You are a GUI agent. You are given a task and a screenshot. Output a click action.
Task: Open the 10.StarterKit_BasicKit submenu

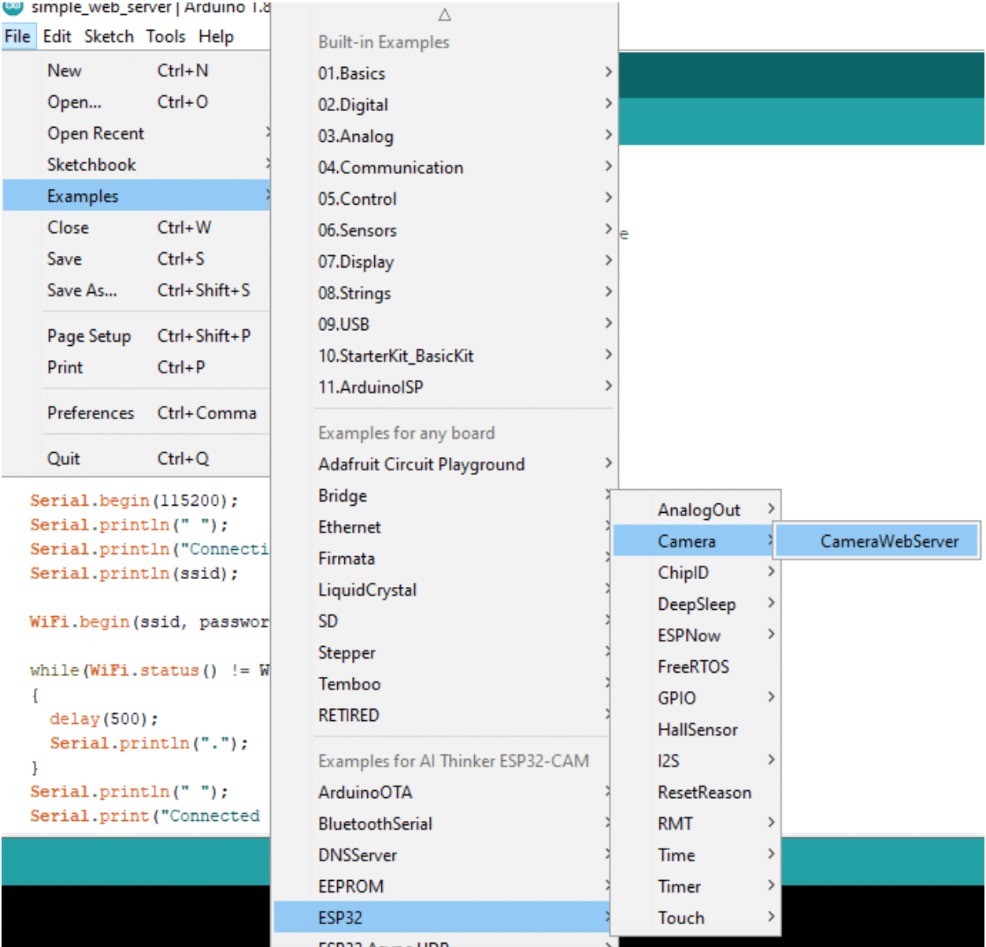coord(445,356)
